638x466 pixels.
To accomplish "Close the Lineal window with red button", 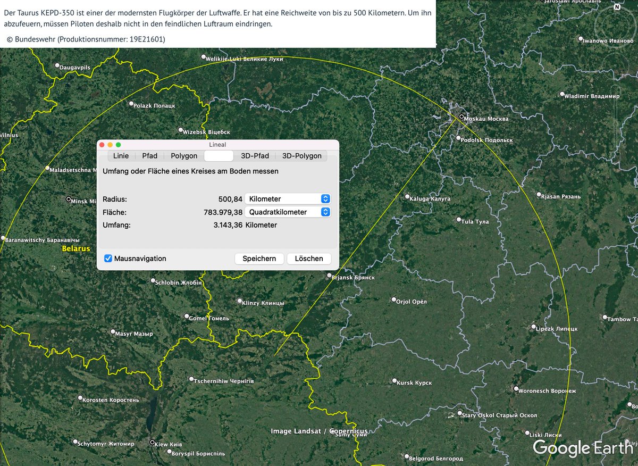I will coord(102,145).
